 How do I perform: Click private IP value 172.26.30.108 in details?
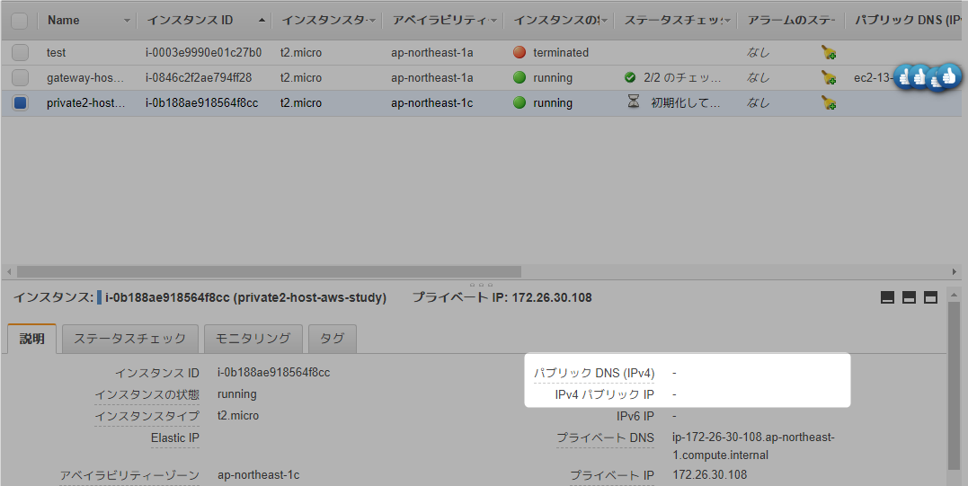click(x=709, y=475)
